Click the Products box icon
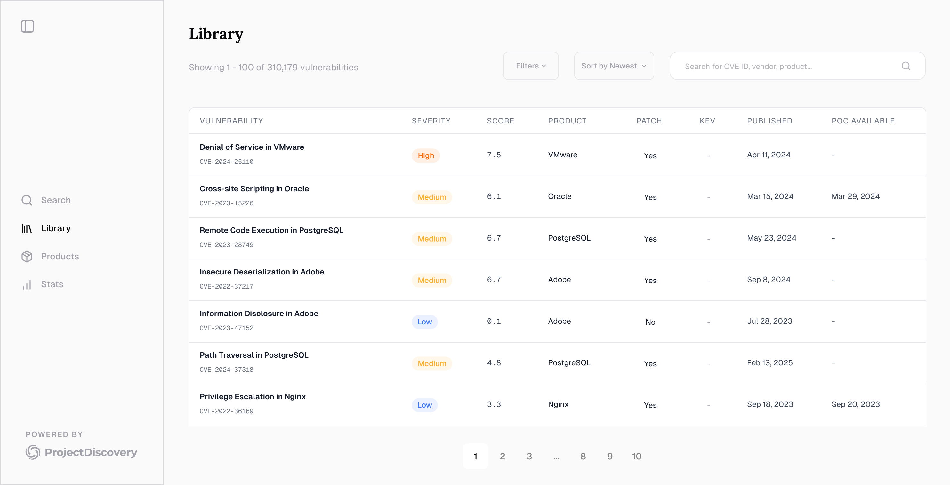This screenshot has width=950, height=485. [27, 257]
